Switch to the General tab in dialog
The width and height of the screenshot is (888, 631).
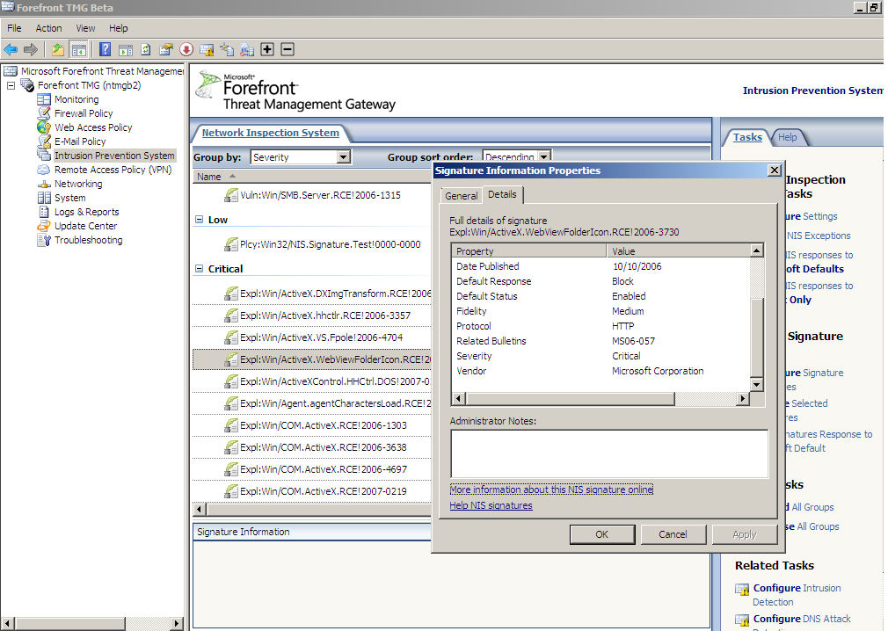(x=461, y=196)
